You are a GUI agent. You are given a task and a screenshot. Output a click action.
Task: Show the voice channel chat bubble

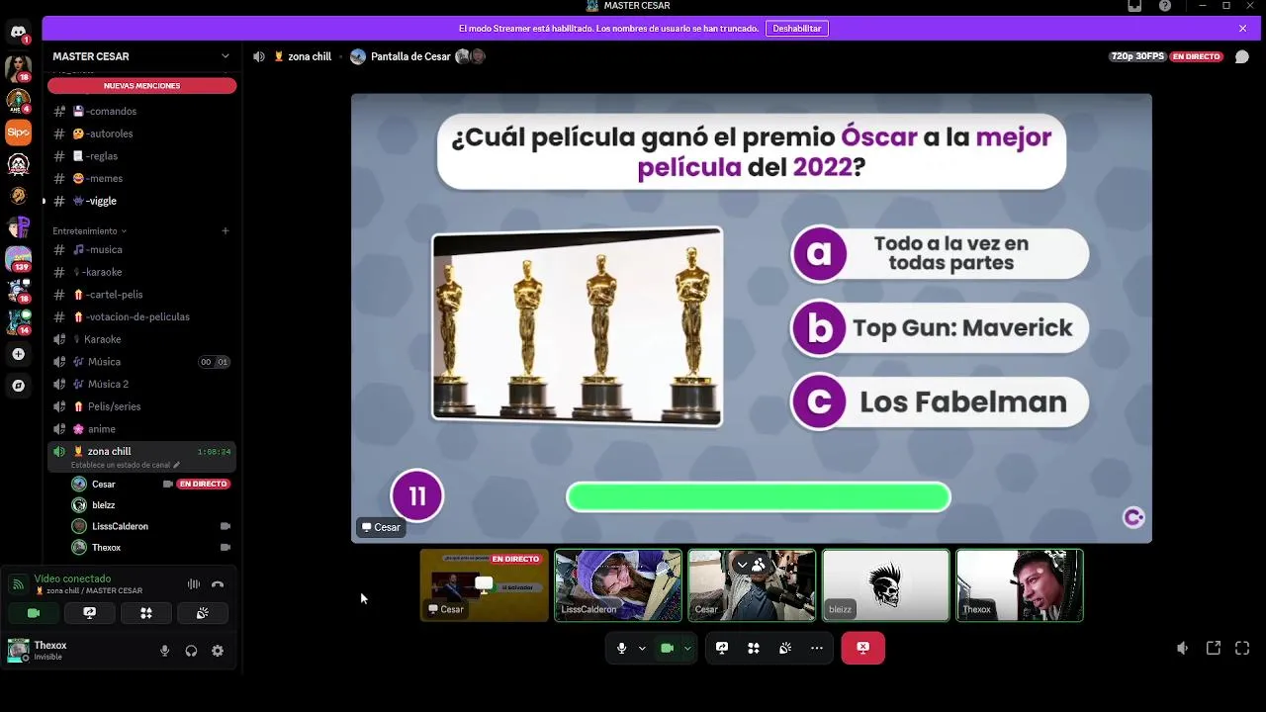(x=1241, y=56)
